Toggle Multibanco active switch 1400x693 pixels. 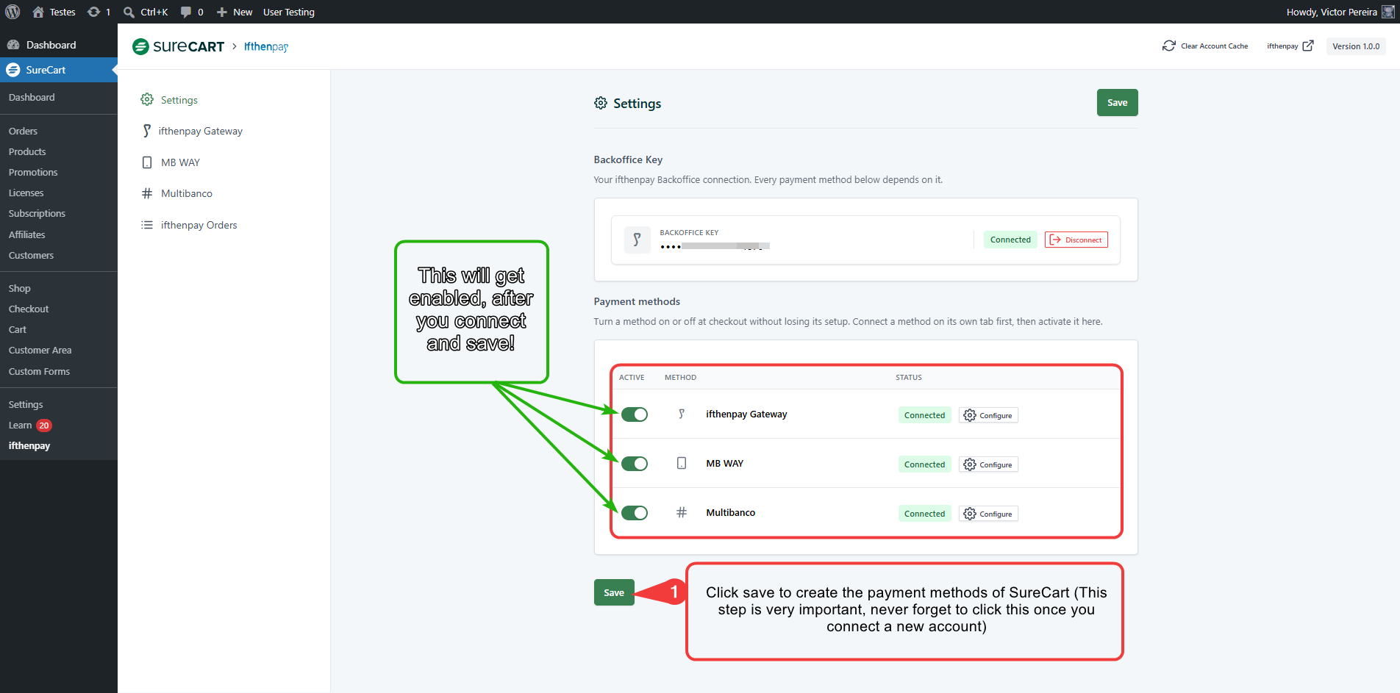(x=634, y=513)
